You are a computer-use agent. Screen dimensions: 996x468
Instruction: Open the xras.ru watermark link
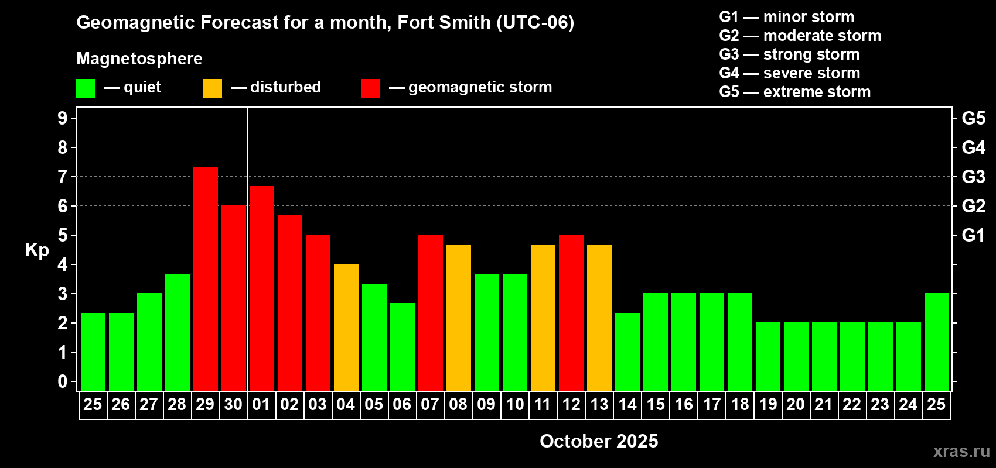(961, 451)
